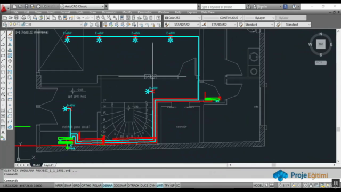Viewport: 341px width, 192px height.
Task: Toggle INFER constraints in status bar
Action: tap(59, 186)
